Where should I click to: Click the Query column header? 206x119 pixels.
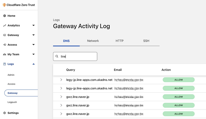71,70
